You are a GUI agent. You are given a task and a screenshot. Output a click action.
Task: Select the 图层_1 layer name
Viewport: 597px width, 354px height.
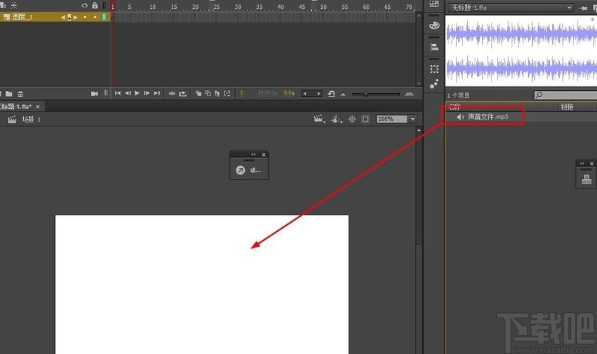point(22,17)
